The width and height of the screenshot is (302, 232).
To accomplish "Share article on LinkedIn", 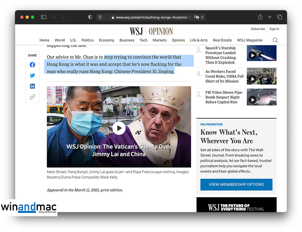I will click(x=32, y=86).
